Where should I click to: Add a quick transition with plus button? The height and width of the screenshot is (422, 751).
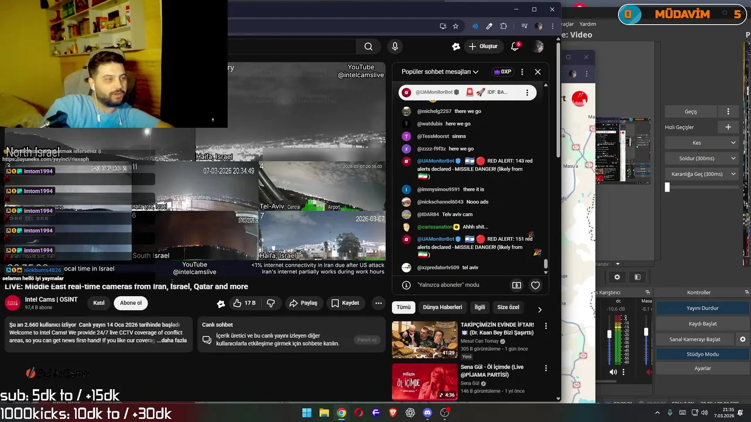[728, 127]
